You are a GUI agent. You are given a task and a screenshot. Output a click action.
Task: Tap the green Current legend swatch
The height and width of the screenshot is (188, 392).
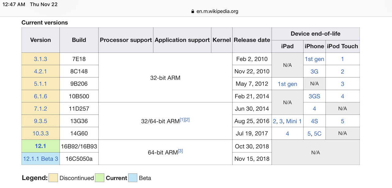pos(100,178)
